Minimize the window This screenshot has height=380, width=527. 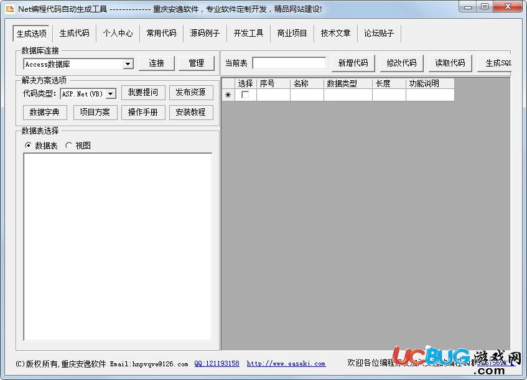coord(468,7)
